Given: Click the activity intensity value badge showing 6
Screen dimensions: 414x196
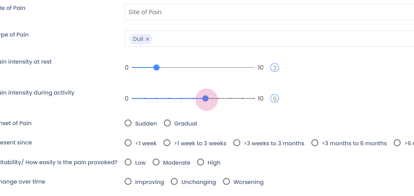Looking at the screenshot, I should tap(275, 98).
